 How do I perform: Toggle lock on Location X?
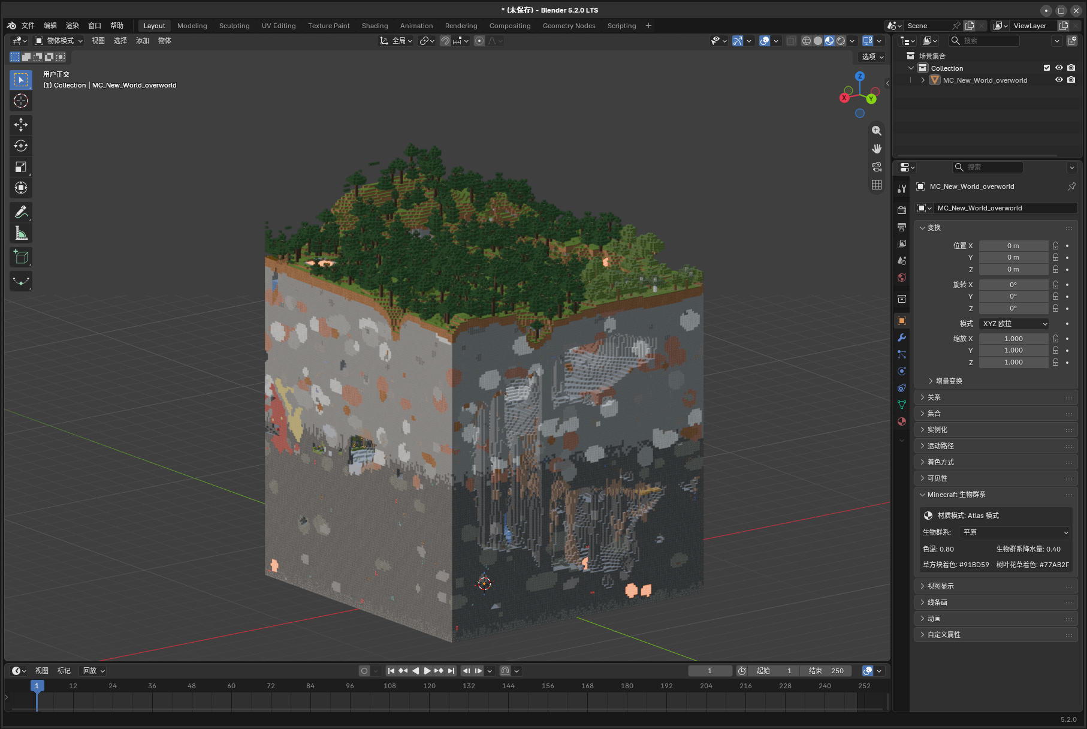click(1056, 246)
